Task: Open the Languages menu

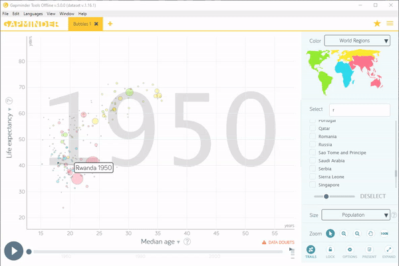Action: [x=33, y=14]
